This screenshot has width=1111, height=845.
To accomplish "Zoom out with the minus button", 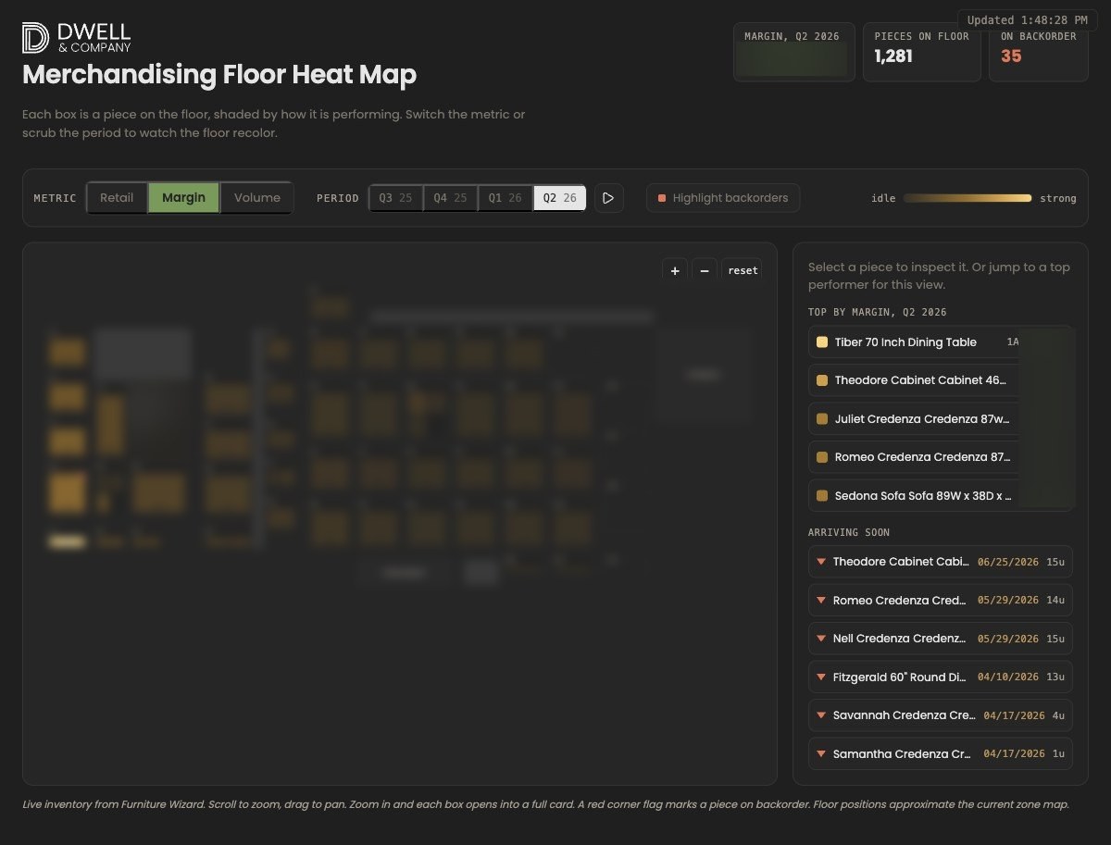I will point(705,270).
